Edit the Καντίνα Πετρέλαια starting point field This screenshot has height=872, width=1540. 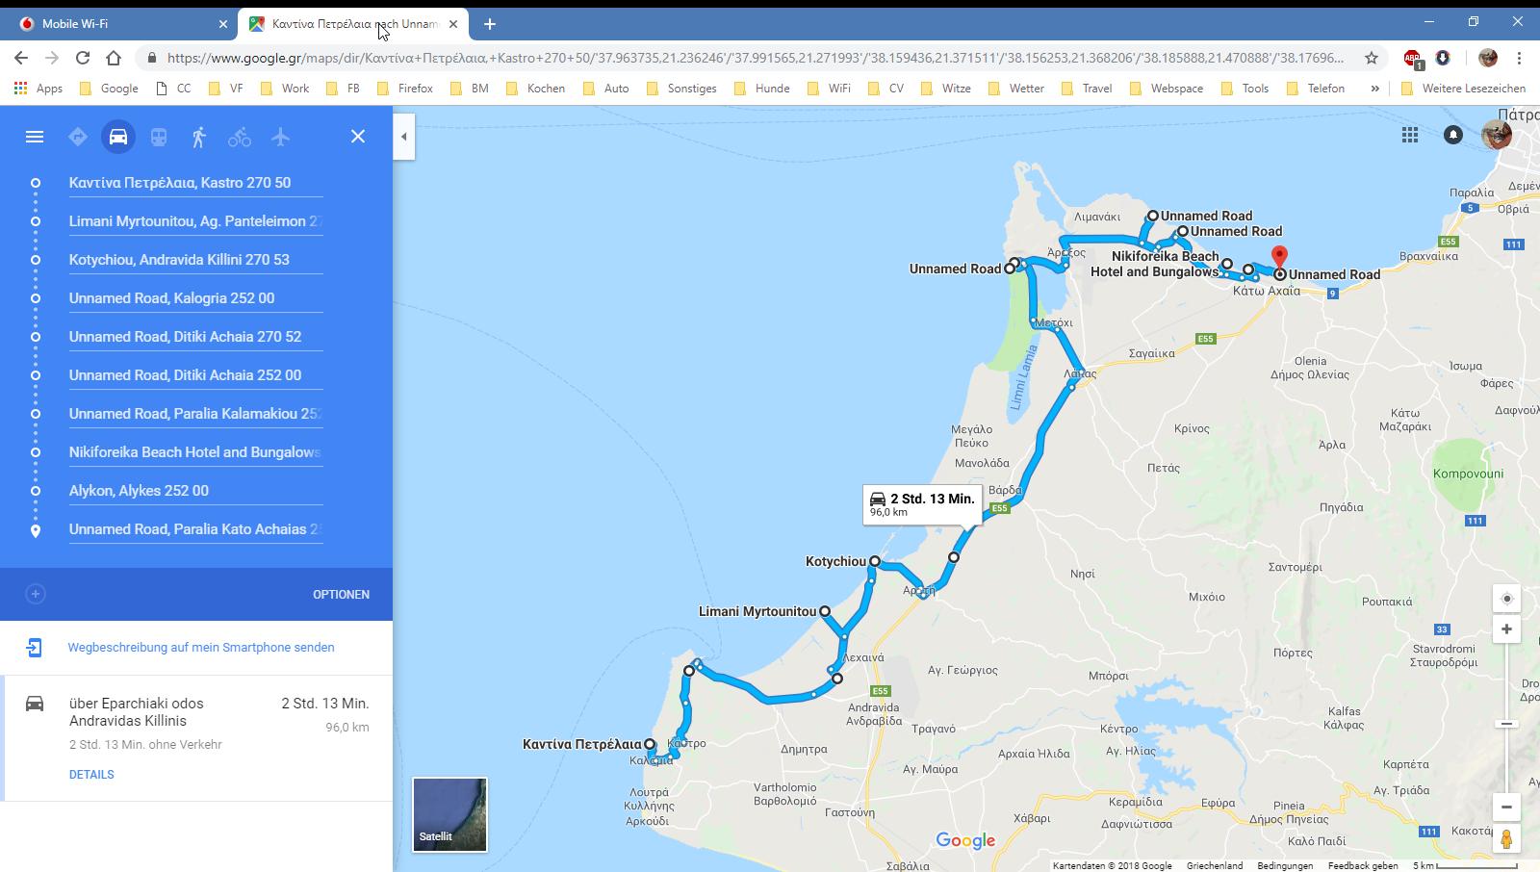[x=195, y=183]
